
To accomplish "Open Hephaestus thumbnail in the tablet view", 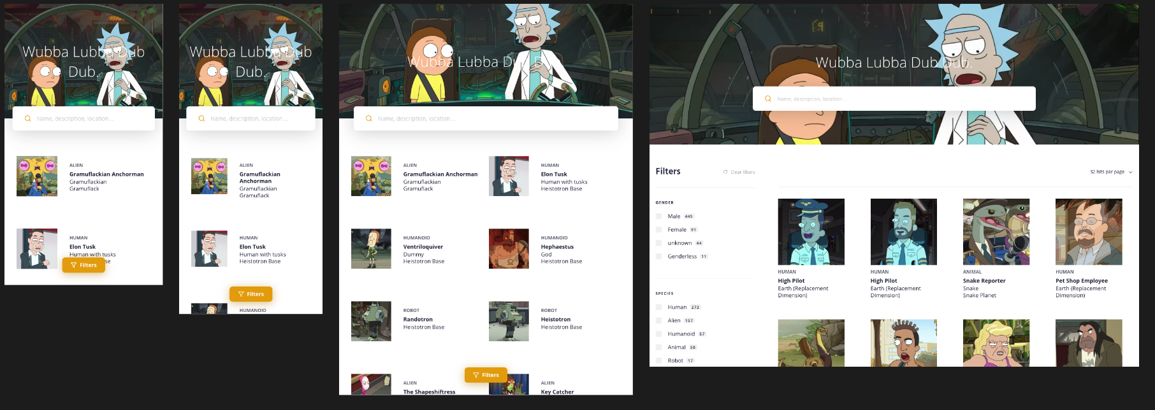I will click(509, 249).
